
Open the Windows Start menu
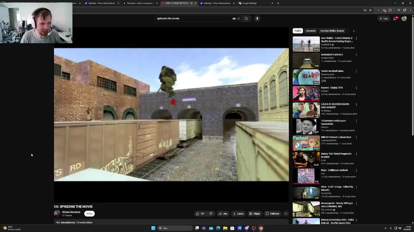[153, 228]
